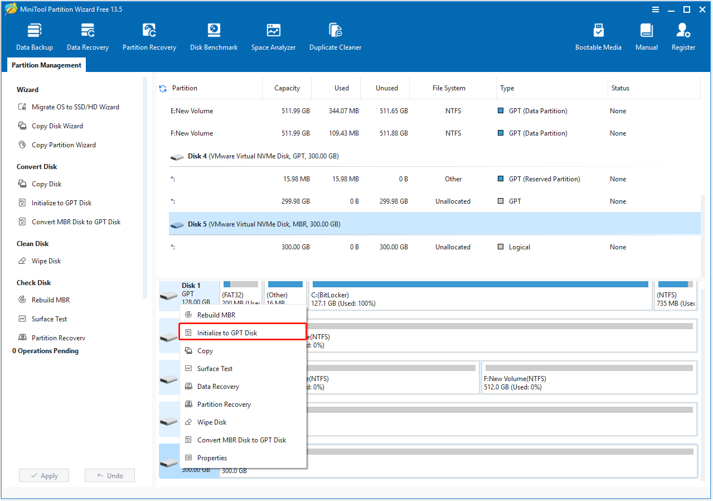713x501 pixels.
Task: Sort by the Capacity column header
Action: coord(287,88)
